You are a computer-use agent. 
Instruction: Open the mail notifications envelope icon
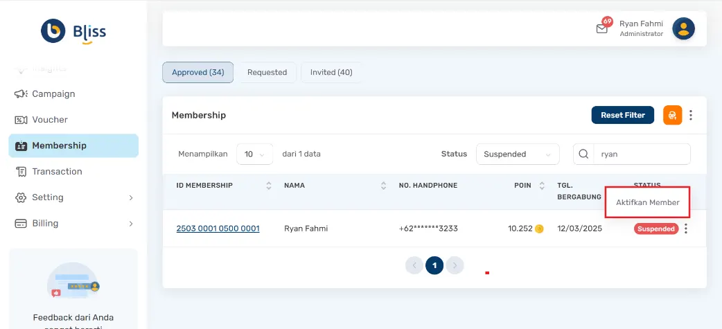(x=601, y=29)
